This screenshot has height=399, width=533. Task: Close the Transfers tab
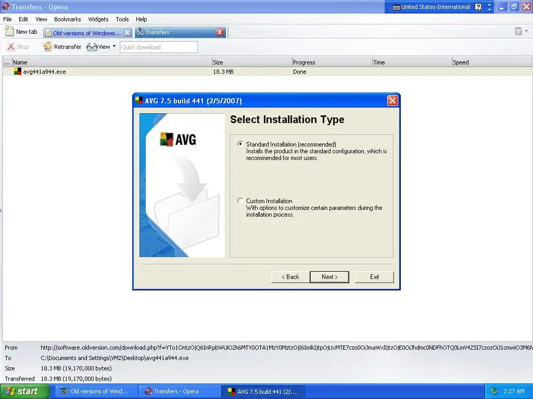220,32
